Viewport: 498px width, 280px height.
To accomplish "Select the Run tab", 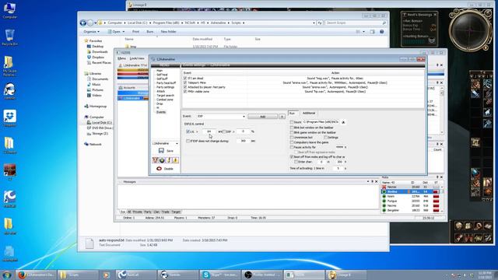I will pos(293,113).
